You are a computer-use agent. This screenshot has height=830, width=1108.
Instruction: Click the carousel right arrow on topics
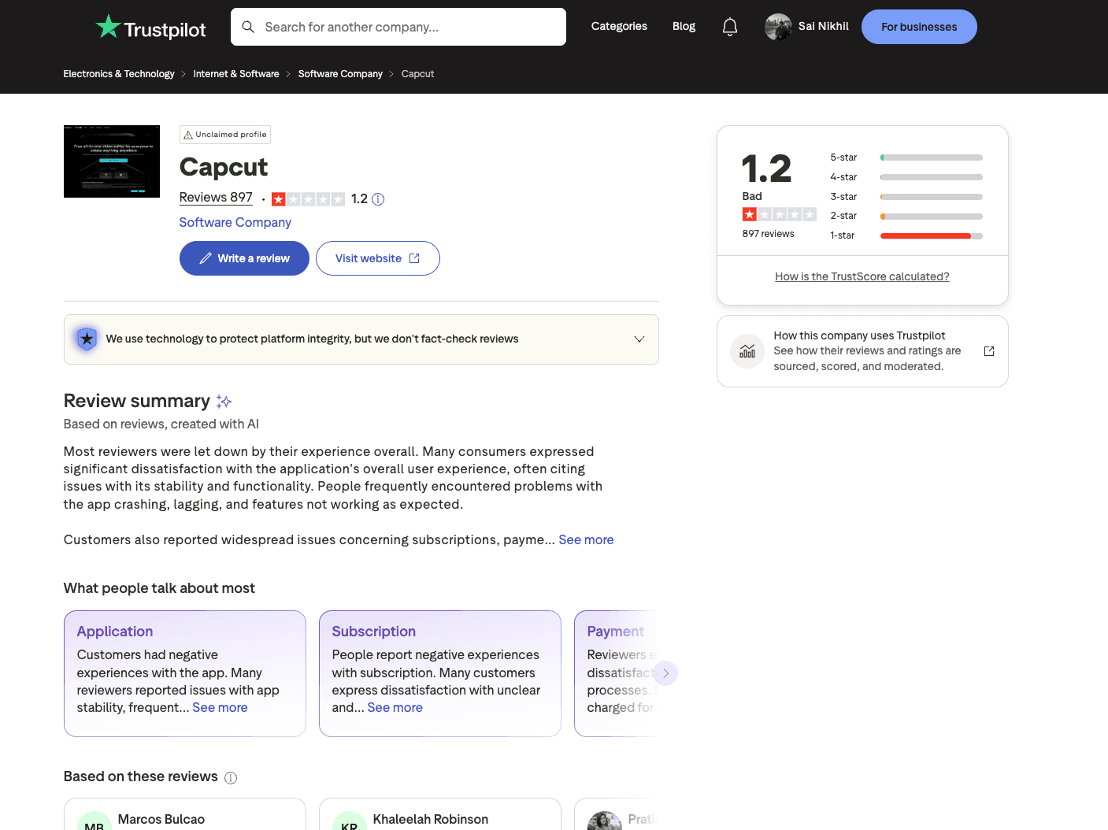[665, 673]
